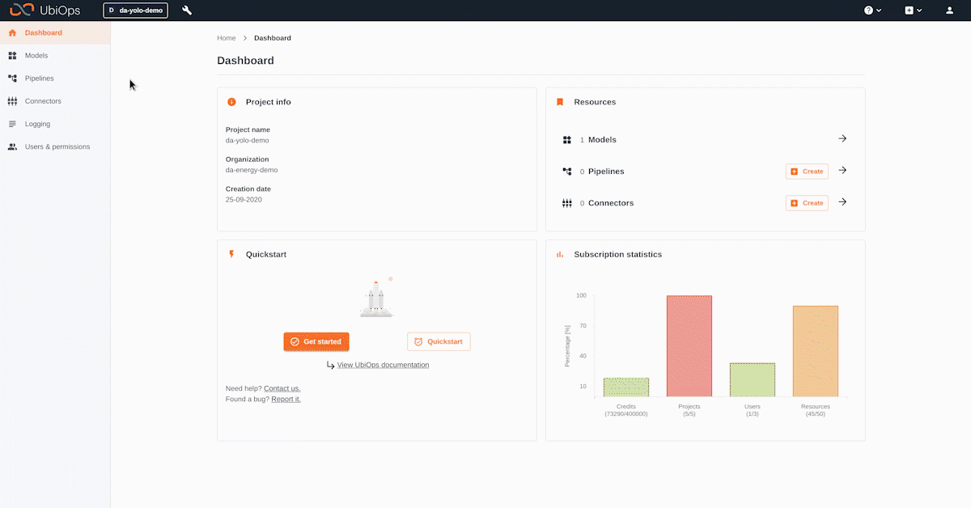Click the Get started button

tap(316, 341)
